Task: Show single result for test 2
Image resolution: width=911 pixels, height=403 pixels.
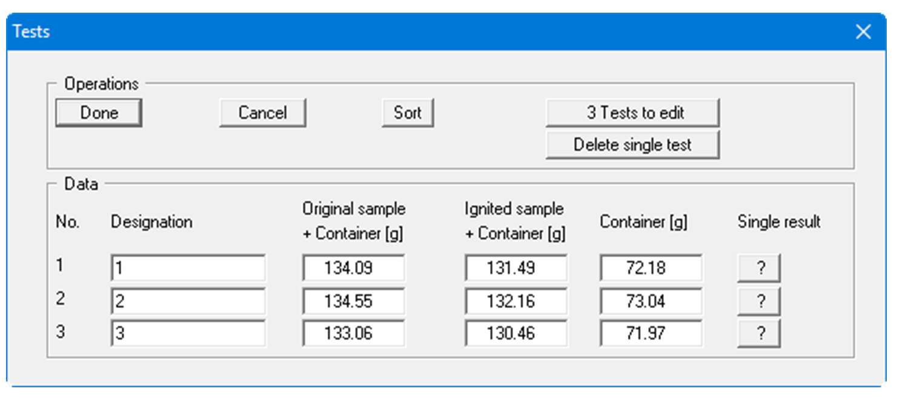Action: (x=758, y=301)
